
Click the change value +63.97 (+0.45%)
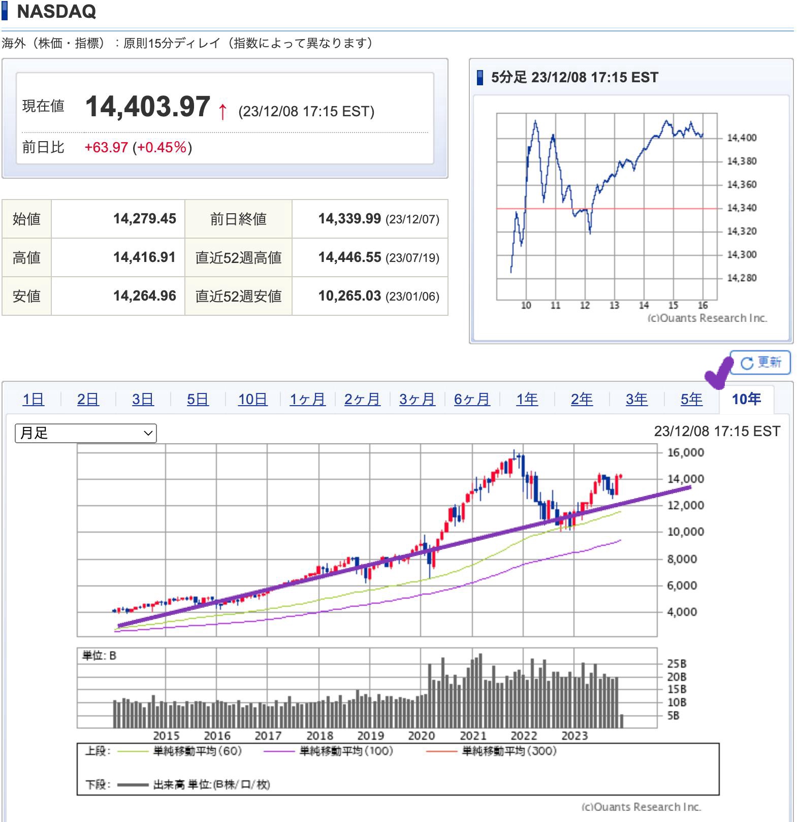tap(138, 147)
